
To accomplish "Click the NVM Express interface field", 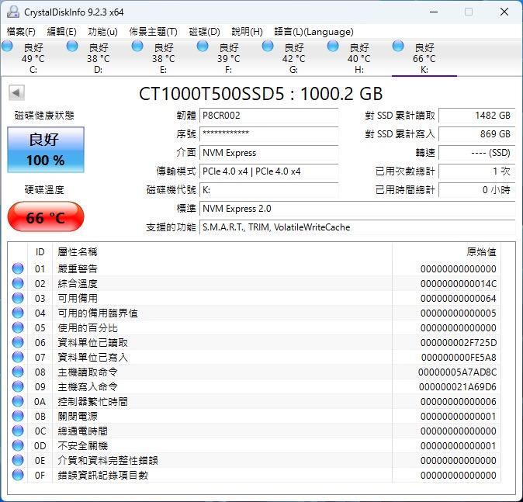I will [268, 153].
